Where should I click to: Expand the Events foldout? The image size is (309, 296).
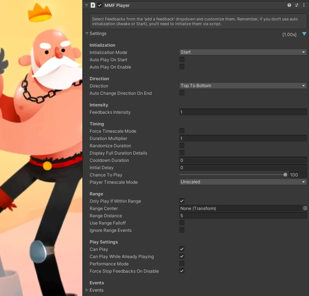pyautogui.click(x=87, y=290)
